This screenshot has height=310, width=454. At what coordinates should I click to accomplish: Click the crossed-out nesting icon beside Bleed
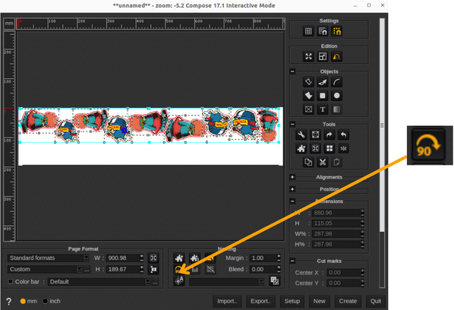point(210,270)
